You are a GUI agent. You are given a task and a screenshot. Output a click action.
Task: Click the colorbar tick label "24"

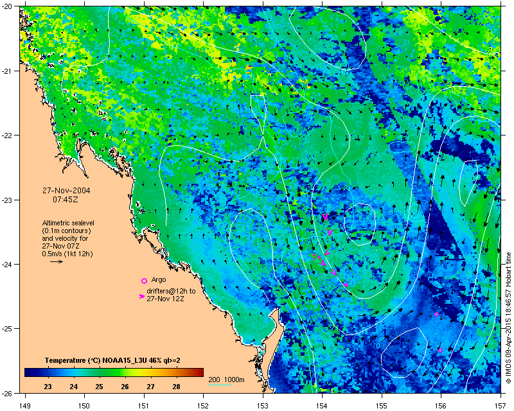point(73,387)
